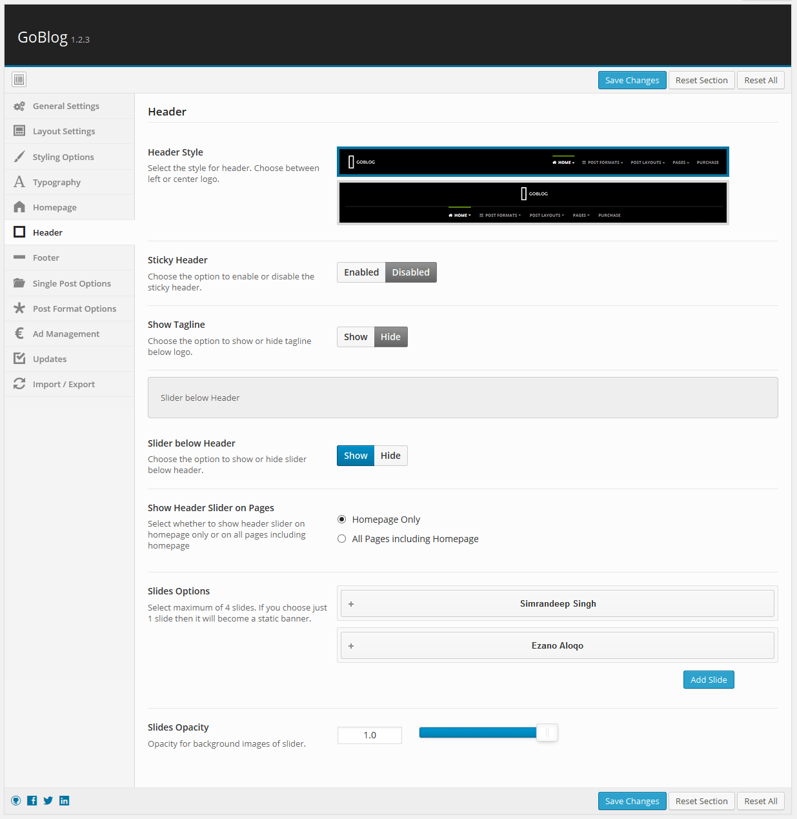The image size is (797, 819).
Task: Click the Add Slide button
Action: click(x=709, y=680)
